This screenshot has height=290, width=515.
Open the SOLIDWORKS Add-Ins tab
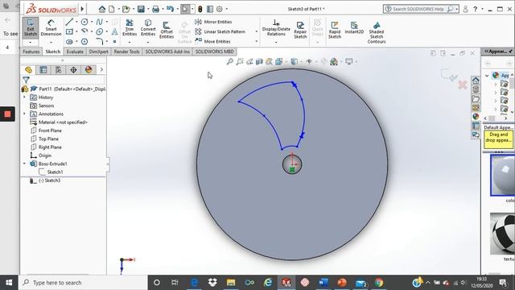(x=167, y=52)
